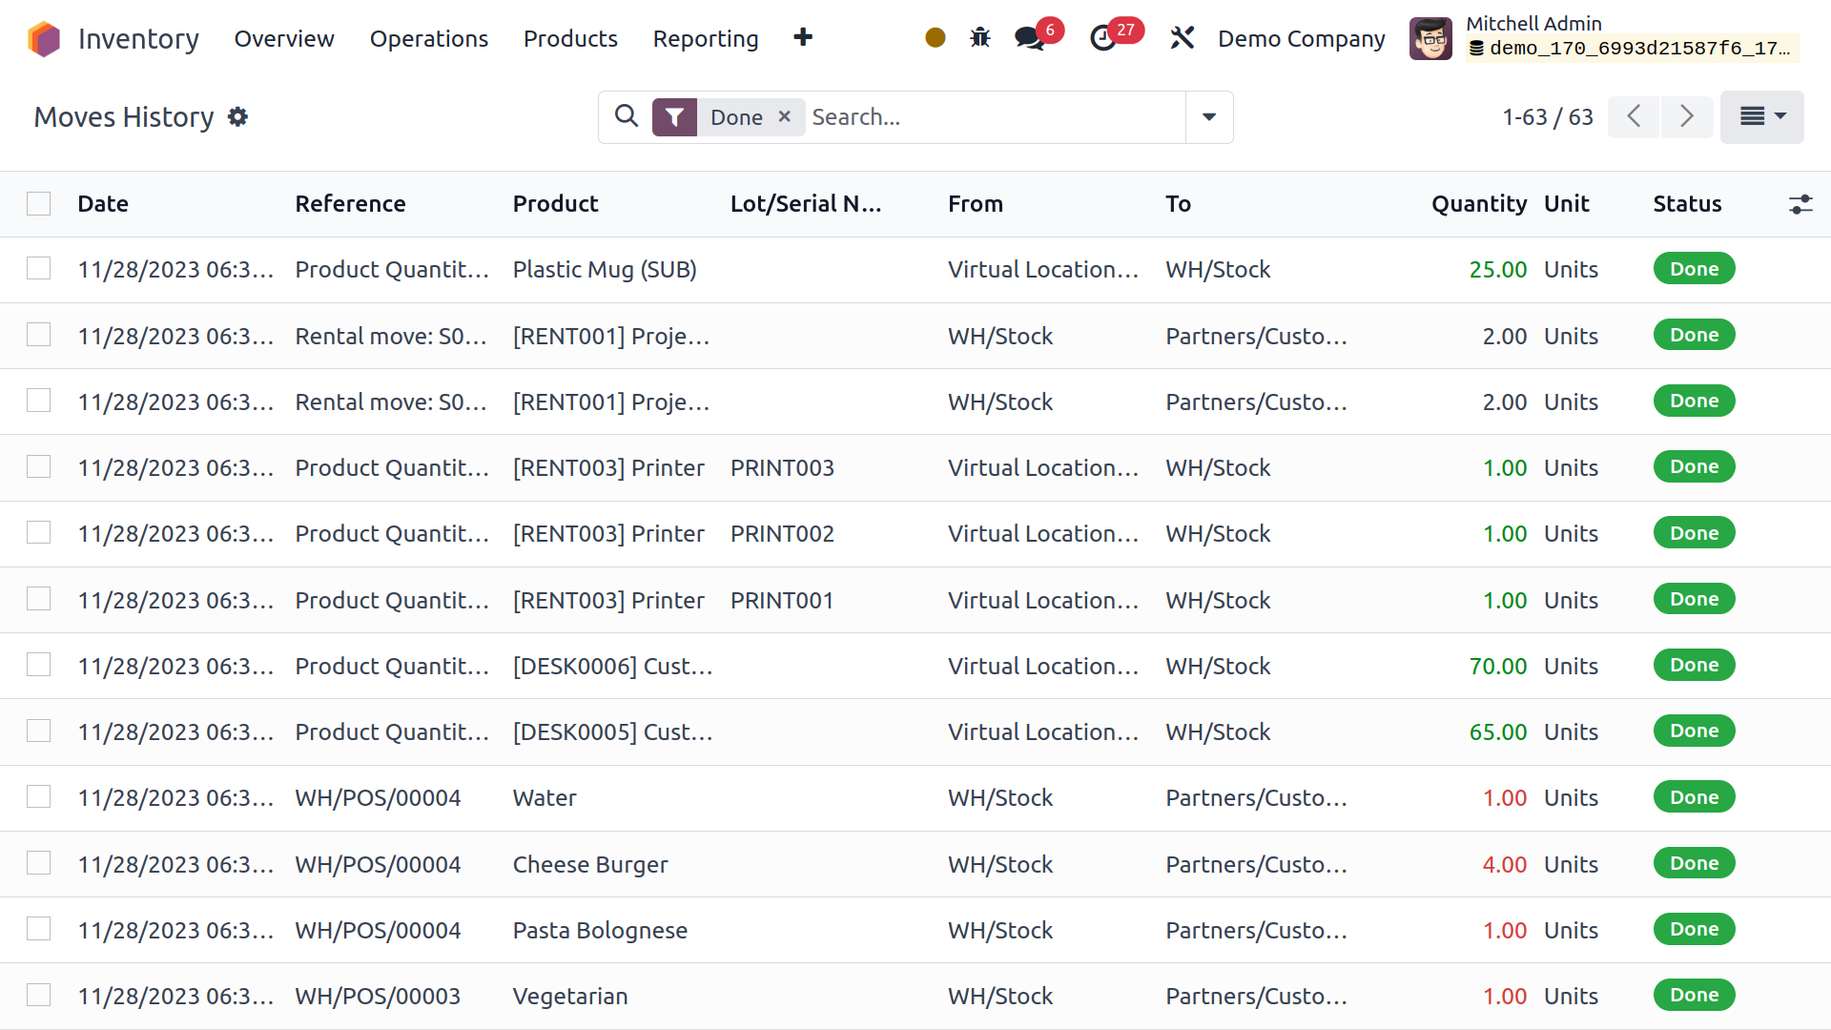The height and width of the screenshot is (1030, 1831).
Task: Click the search magnifier icon
Action: pyautogui.click(x=626, y=116)
